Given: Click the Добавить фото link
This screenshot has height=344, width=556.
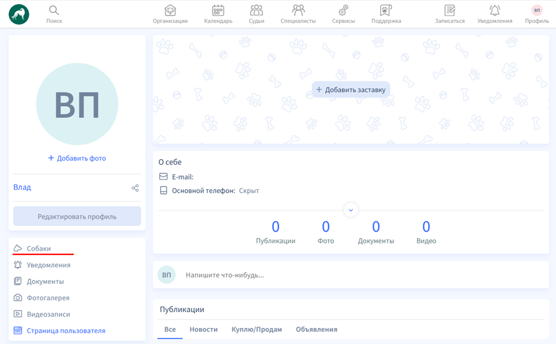Looking at the screenshot, I should 77,158.
